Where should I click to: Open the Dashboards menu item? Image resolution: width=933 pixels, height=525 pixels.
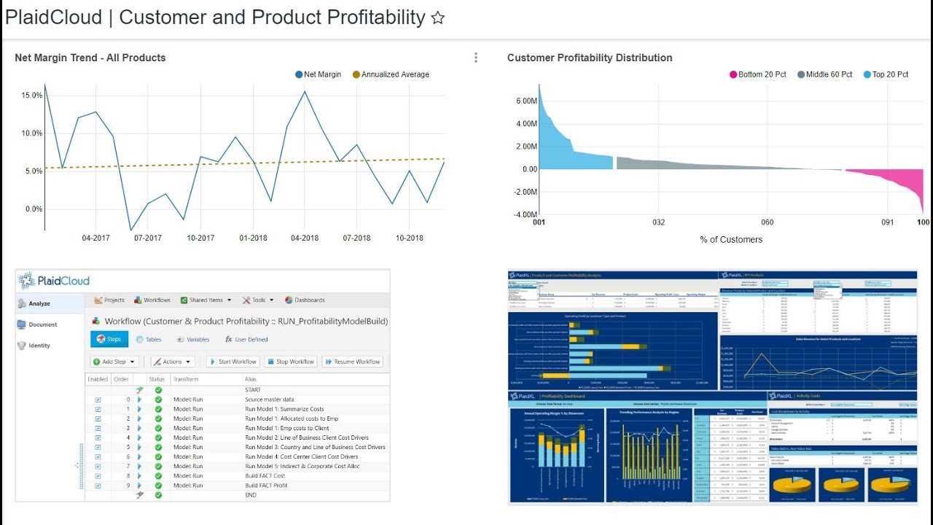(x=305, y=300)
